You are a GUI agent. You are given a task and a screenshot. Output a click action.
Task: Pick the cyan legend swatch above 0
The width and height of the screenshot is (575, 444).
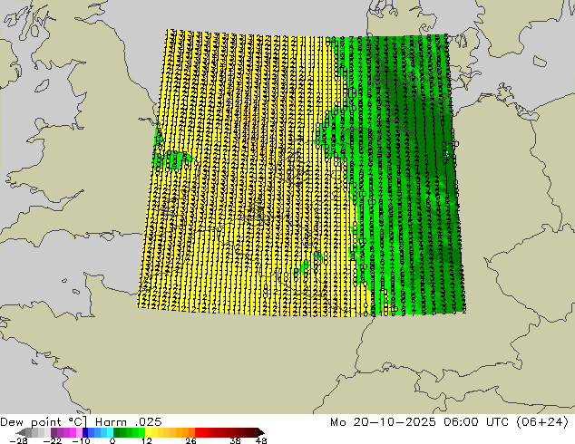pos(110,432)
